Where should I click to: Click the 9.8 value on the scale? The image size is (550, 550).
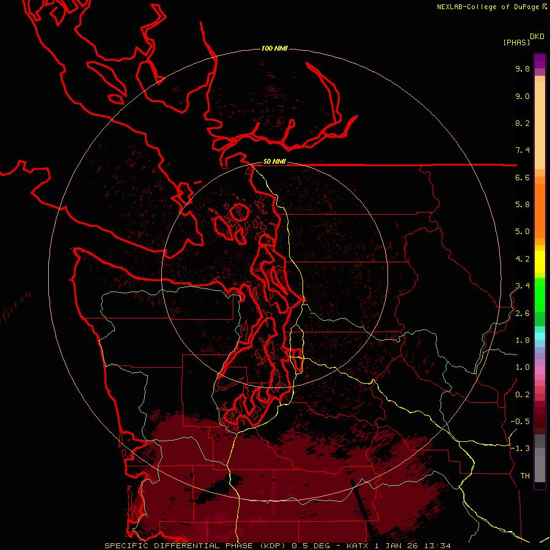(522, 68)
